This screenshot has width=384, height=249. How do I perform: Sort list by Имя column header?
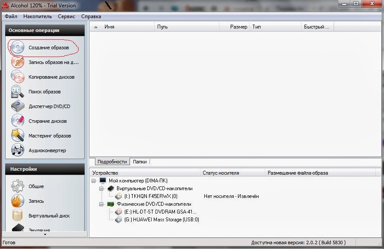(122, 27)
